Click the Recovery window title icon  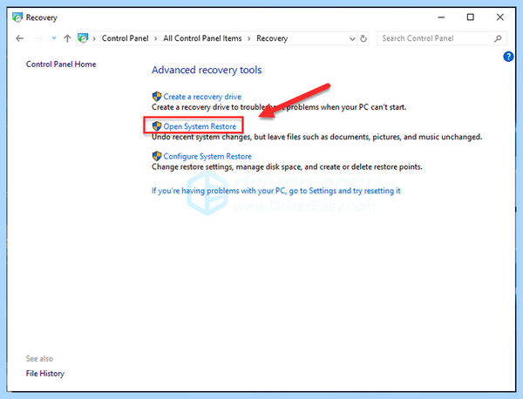coord(17,17)
